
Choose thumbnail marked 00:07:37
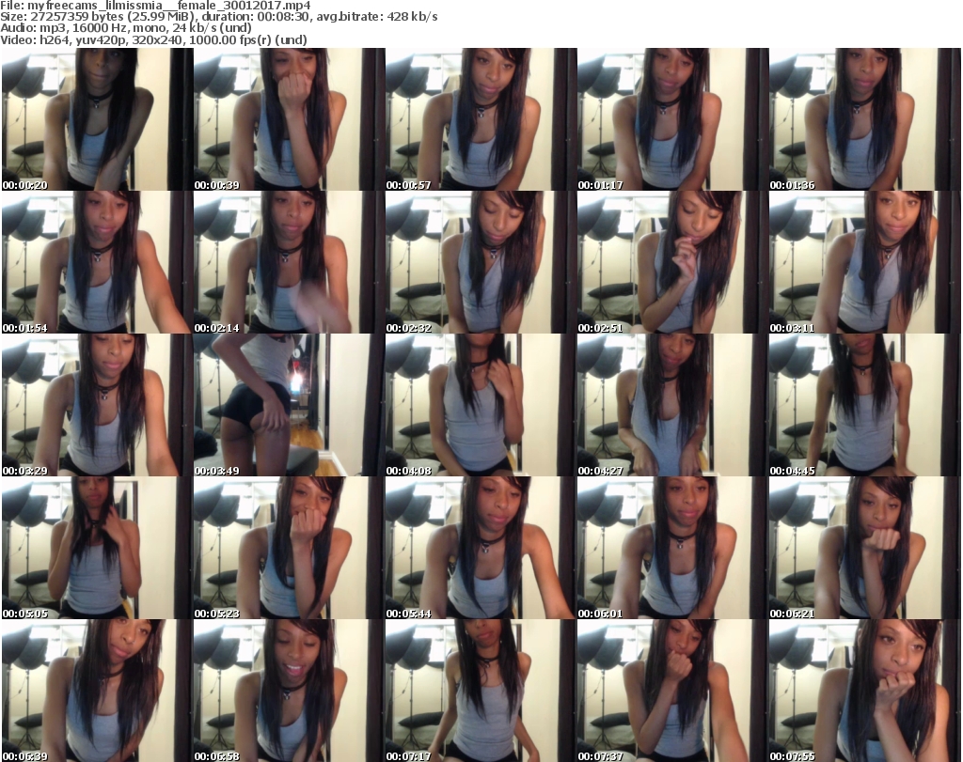point(672,691)
